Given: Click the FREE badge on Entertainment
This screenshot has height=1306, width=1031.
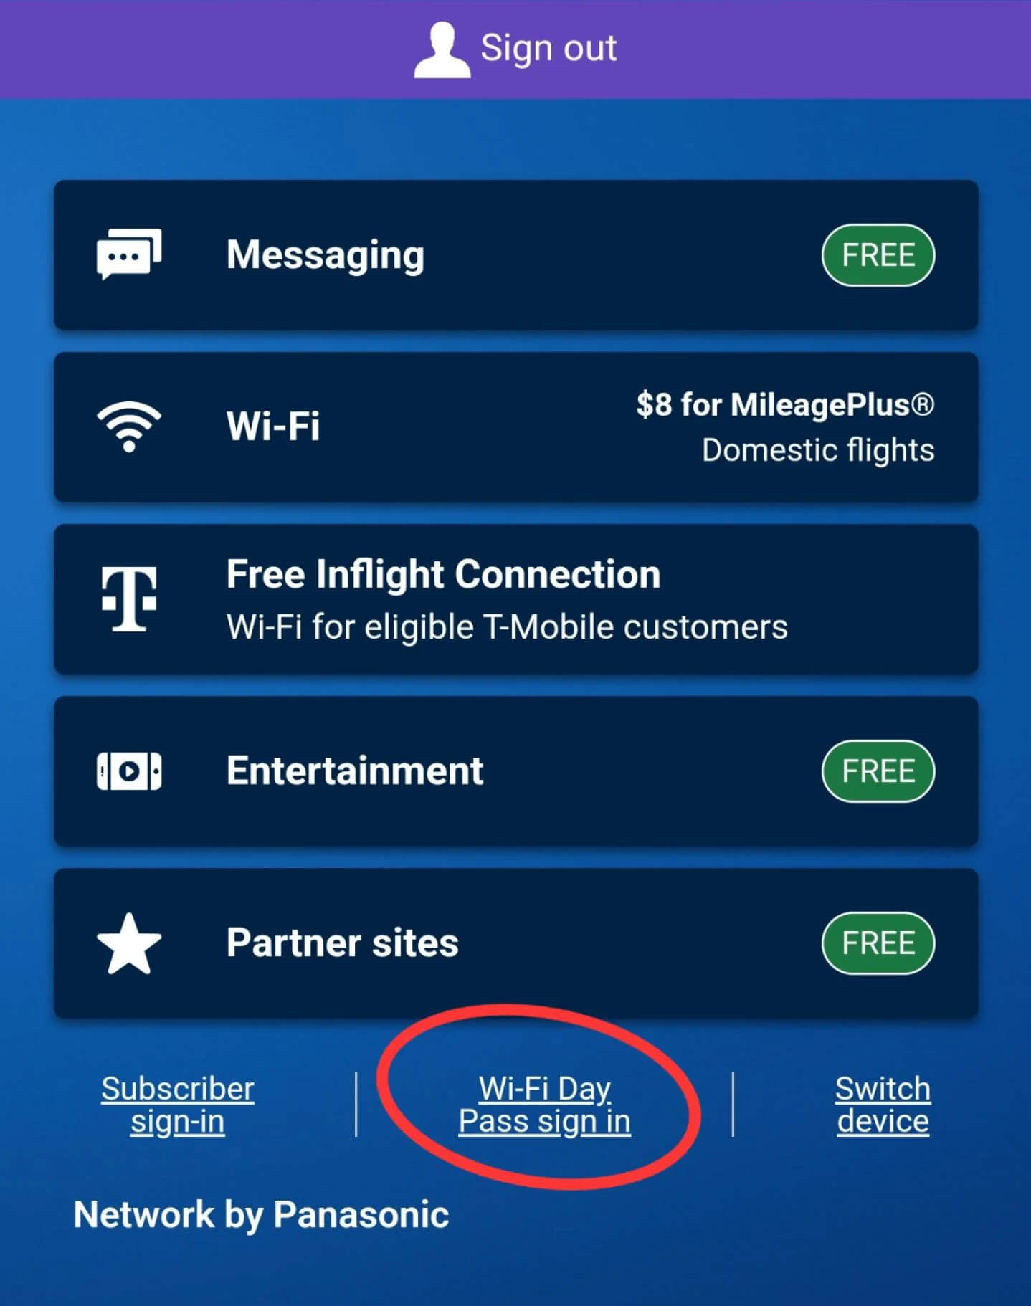Looking at the screenshot, I should 878,771.
